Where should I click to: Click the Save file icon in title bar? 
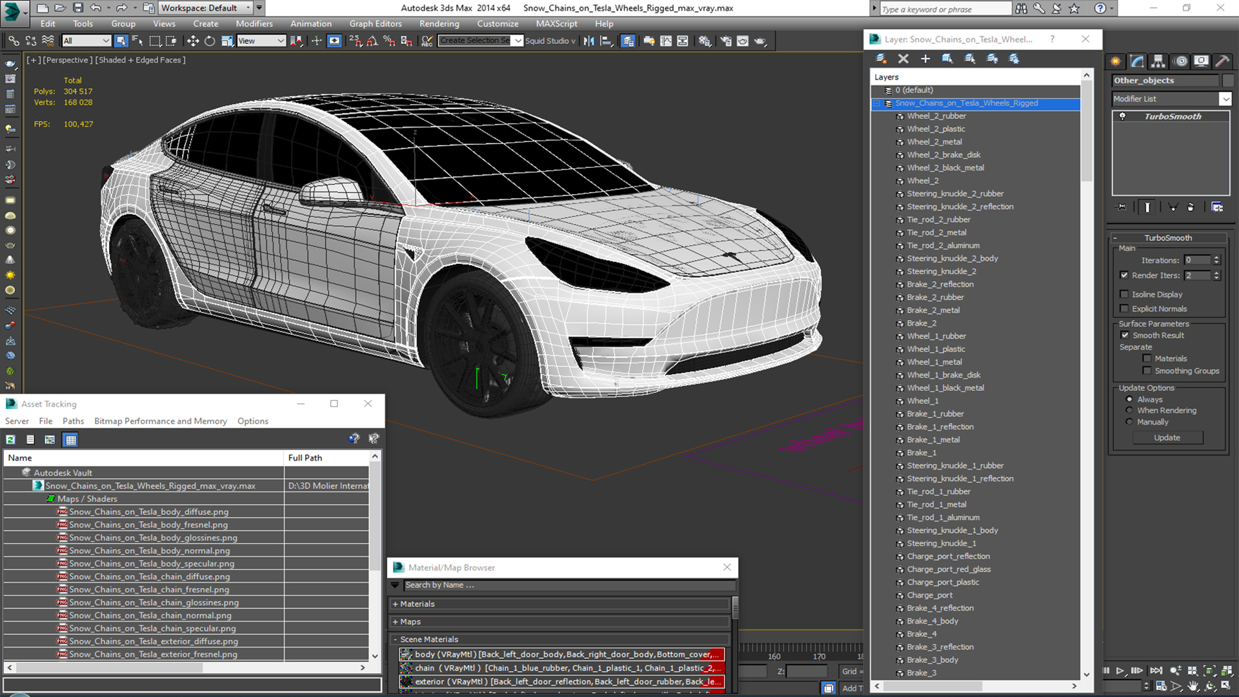77,8
